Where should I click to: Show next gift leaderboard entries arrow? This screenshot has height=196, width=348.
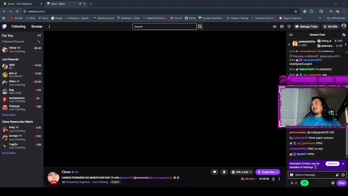(x=345, y=44)
